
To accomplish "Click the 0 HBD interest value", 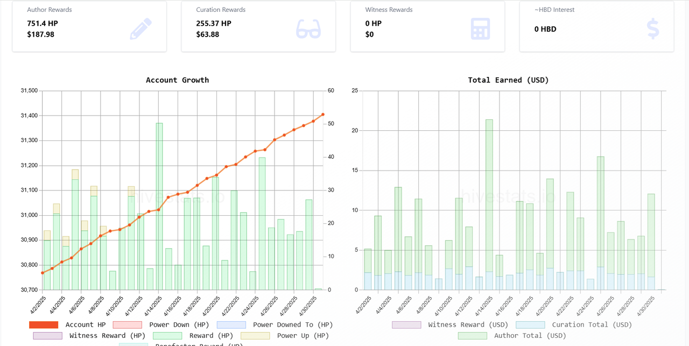I will click(545, 29).
